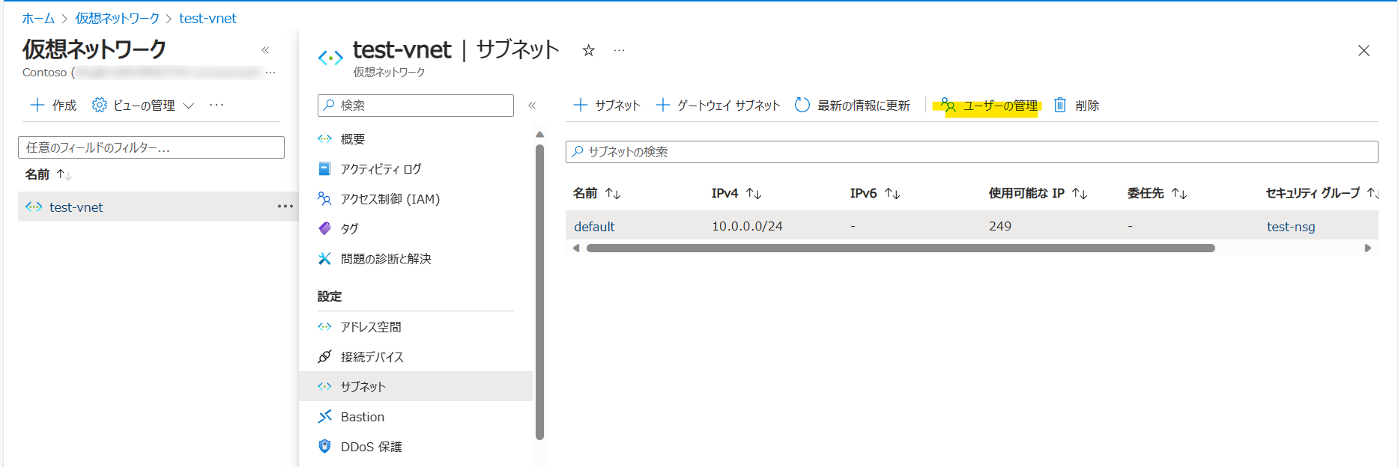Open 概要 in the resource menu
Viewport: 1398px width, 467px height.
coord(352,139)
